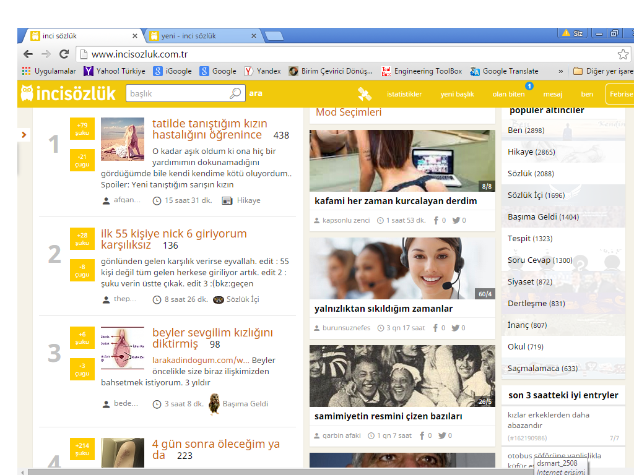The width and height of the screenshot is (634, 475).
Task: Bookmark this page with the star icon
Action: point(623,54)
